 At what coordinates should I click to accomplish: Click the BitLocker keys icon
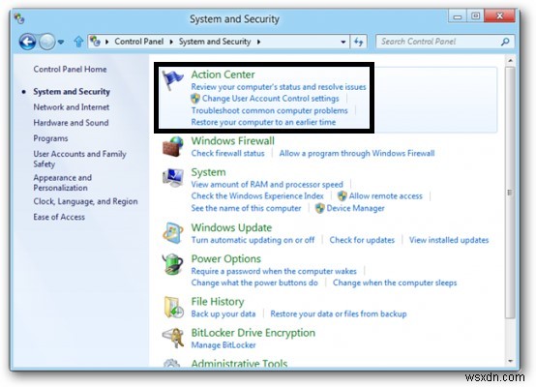(x=173, y=338)
